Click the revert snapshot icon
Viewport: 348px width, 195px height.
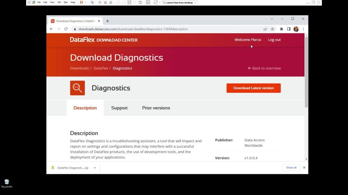tap(105, 3)
